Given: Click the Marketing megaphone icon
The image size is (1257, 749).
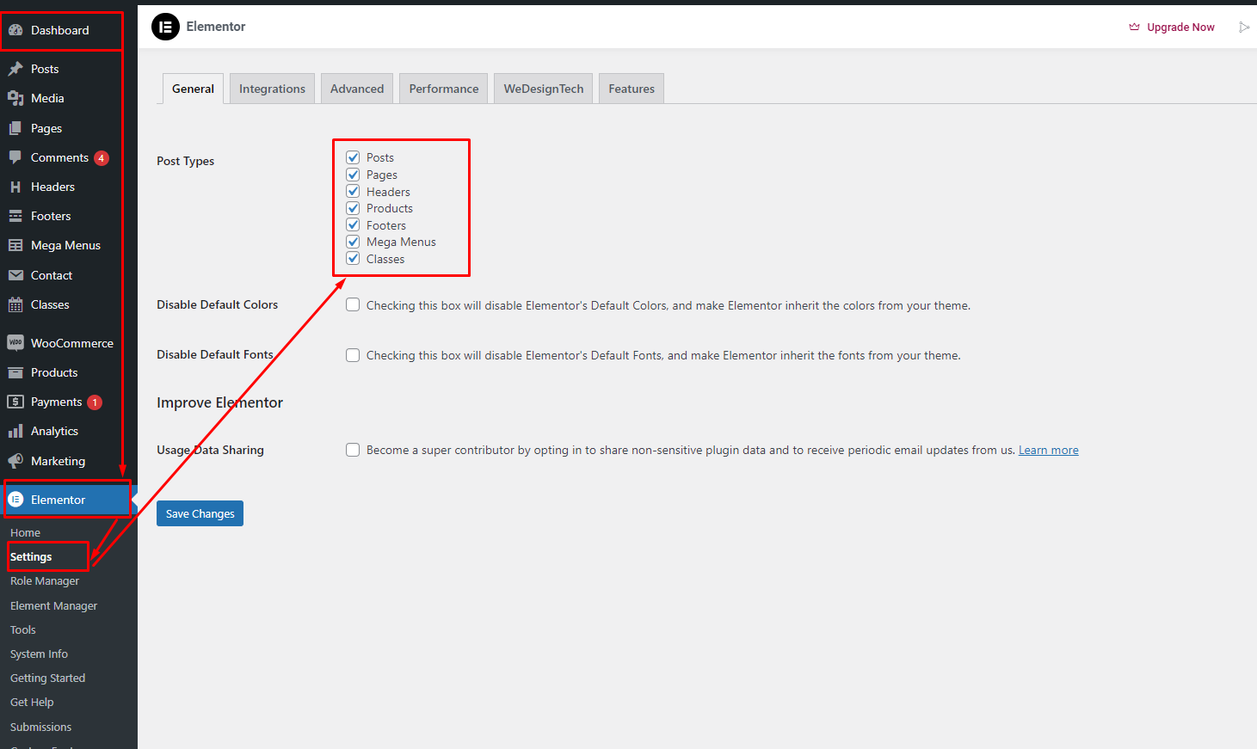Looking at the screenshot, I should pos(15,461).
